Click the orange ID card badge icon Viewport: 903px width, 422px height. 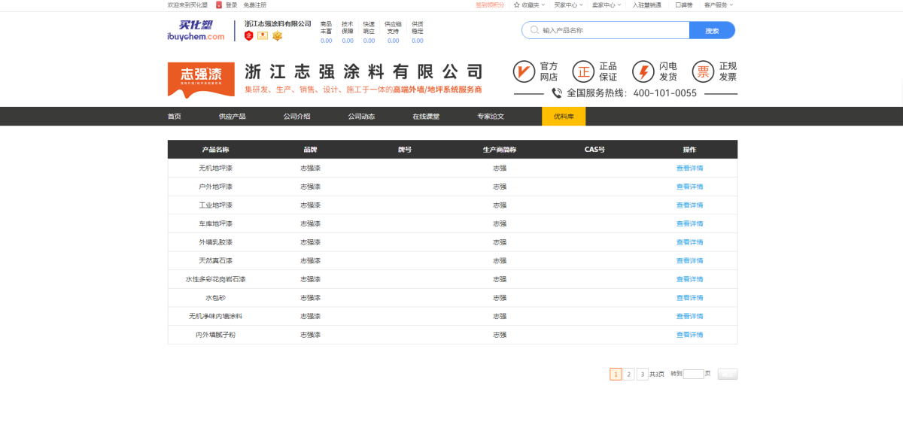(263, 35)
